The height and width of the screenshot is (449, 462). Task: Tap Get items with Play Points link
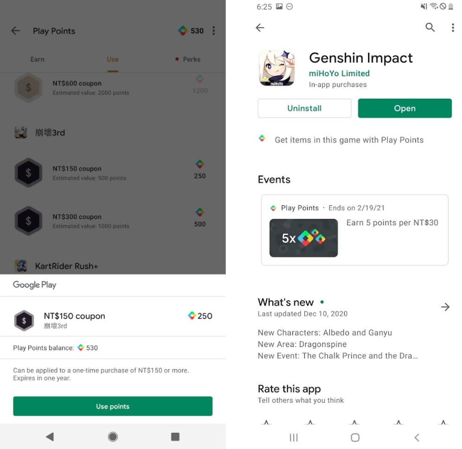349,140
